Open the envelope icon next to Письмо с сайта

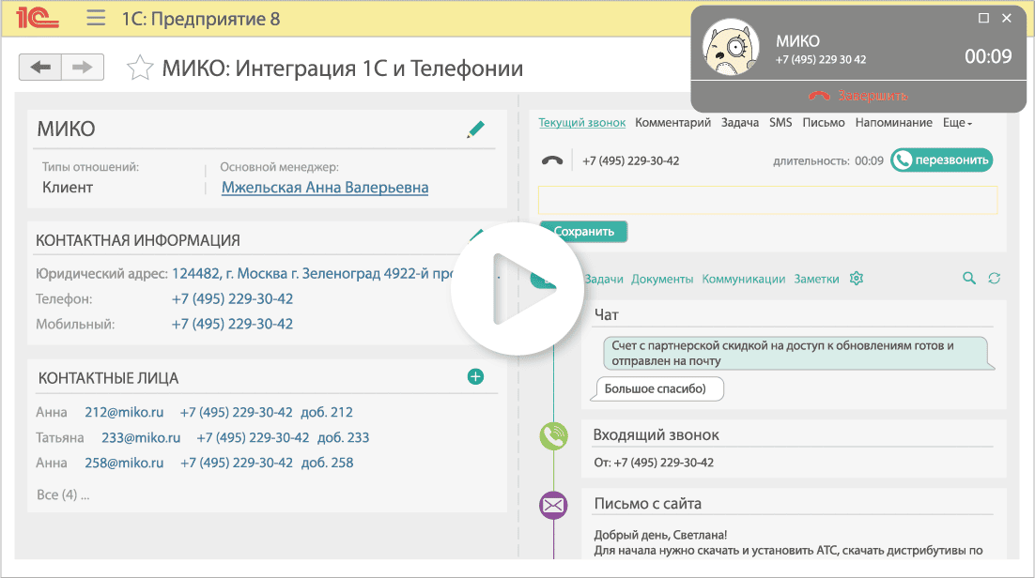pos(553,505)
